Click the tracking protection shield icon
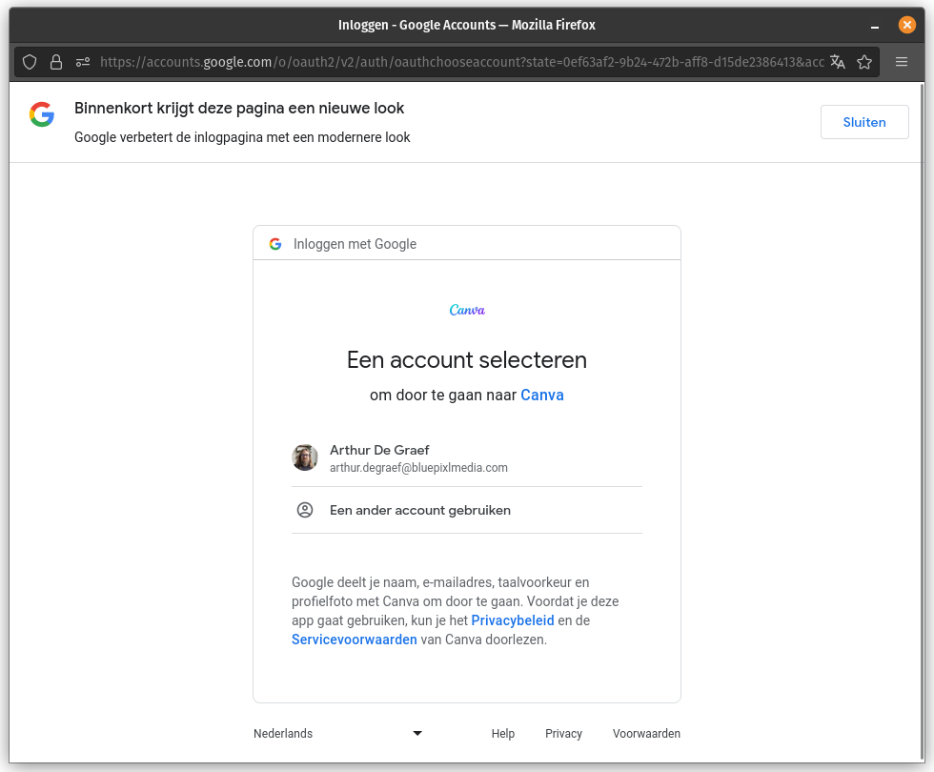Viewport: 934px width, 772px height. (30, 62)
